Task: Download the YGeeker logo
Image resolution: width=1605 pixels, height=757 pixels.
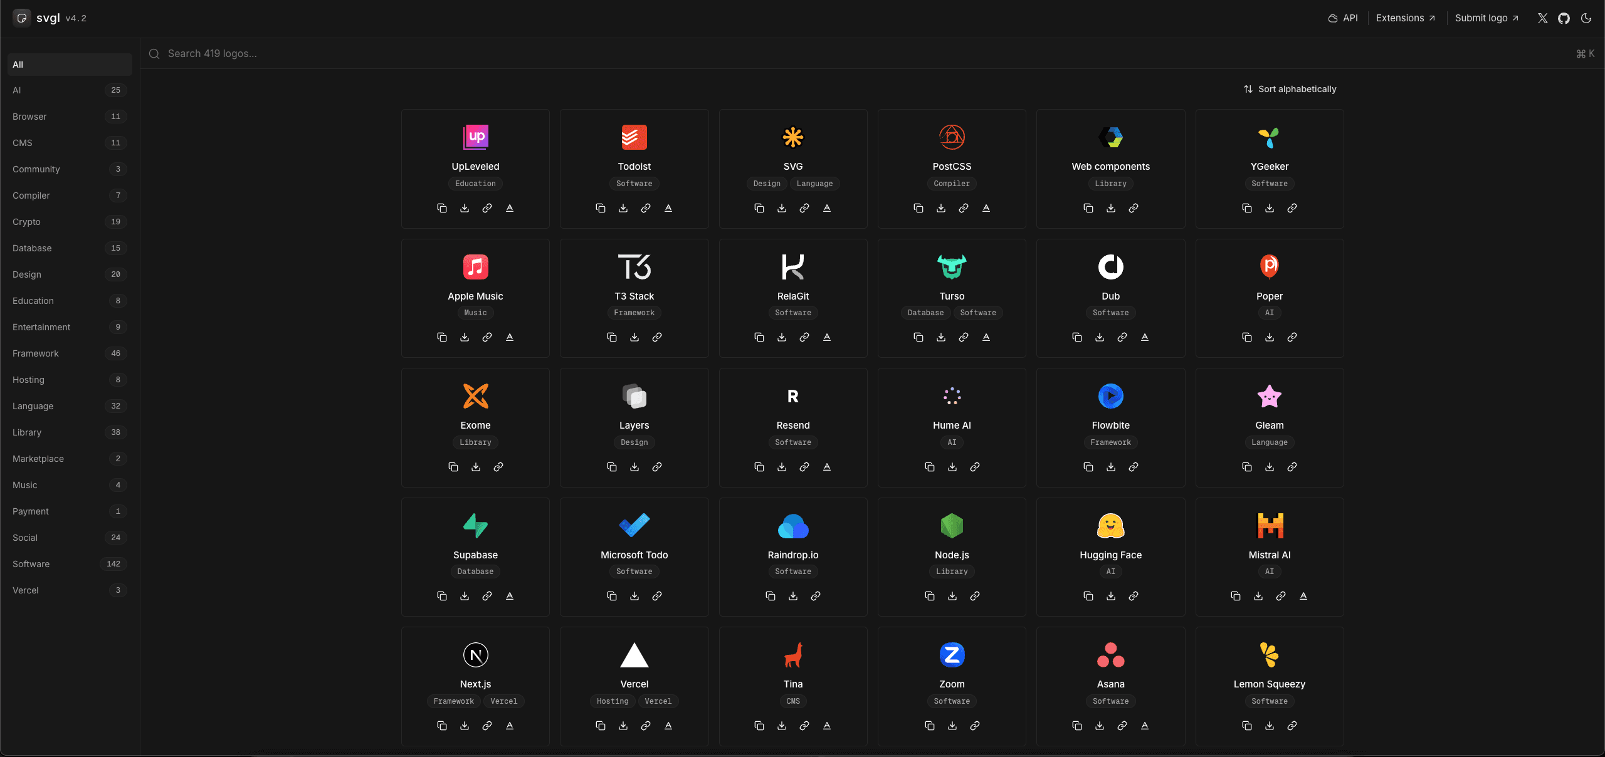Action: tap(1270, 208)
